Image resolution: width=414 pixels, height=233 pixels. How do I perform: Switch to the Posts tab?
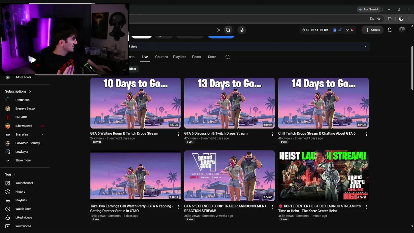pyautogui.click(x=196, y=57)
